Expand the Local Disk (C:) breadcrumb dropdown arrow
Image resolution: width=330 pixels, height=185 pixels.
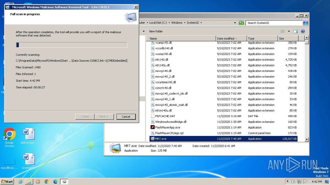point(169,23)
